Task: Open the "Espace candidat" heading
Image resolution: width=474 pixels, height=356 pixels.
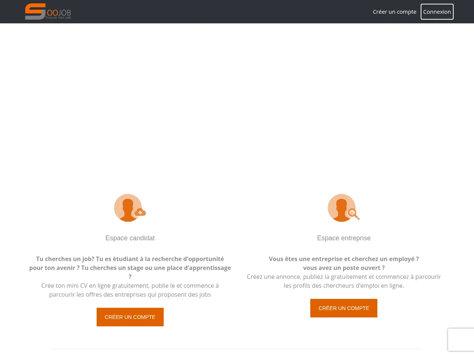Action: pos(130,238)
